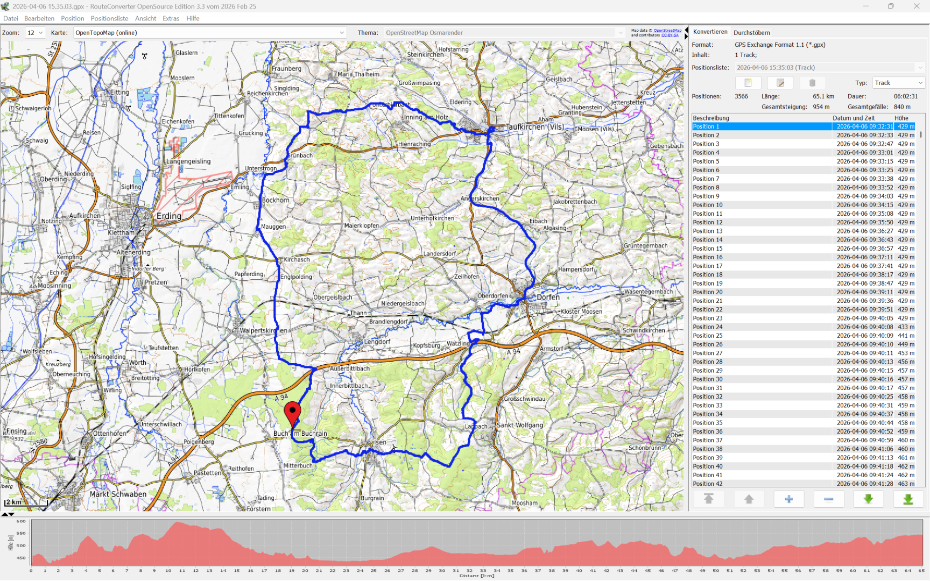Select Position 20 in the list

pos(707,292)
